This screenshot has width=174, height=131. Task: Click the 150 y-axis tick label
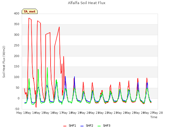click(17, 67)
